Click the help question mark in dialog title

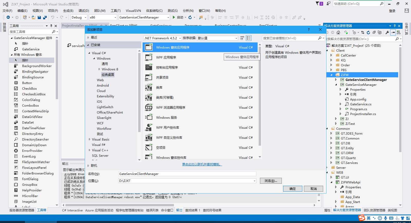point(309,30)
